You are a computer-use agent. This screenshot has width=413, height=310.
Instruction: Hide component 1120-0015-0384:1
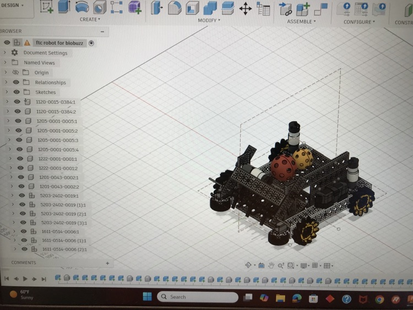tap(17, 102)
